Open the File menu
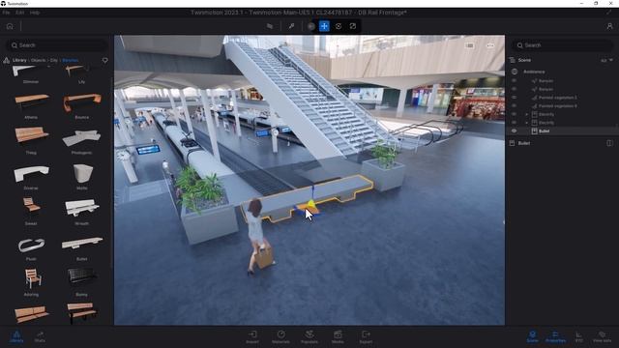This screenshot has height=348, width=619. [6, 13]
